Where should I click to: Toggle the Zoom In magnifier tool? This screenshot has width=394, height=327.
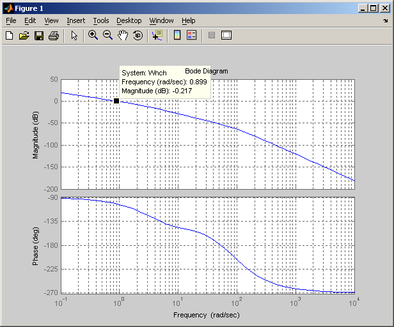coord(93,36)
